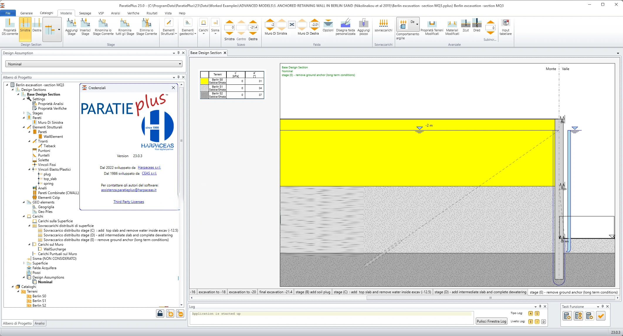Click the Elimina lo Stage Corrente icon
Screen dimensions: 623x336
pos(146,23)
